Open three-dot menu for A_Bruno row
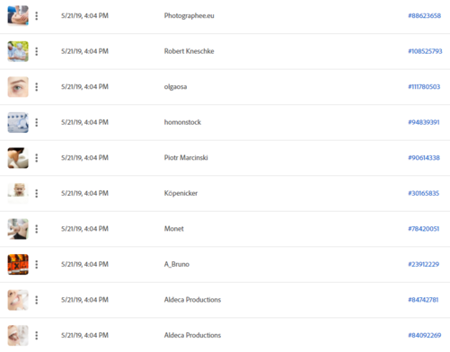The height and width of the screenshot is (352, 450). (x=37, y=264)
